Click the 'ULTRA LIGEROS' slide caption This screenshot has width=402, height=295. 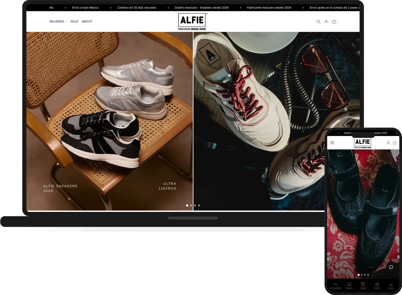tap(168, 186)
